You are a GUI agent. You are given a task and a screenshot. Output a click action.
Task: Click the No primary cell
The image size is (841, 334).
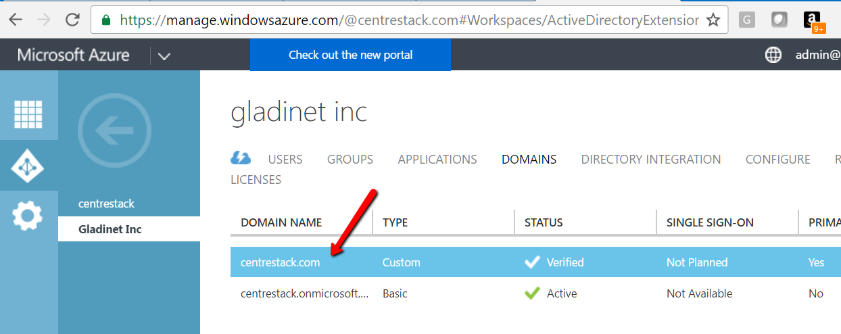point(816,293)
